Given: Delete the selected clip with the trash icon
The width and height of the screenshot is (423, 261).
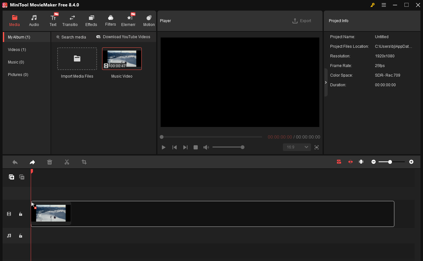Looking at the screenshot, I should 50,162.
